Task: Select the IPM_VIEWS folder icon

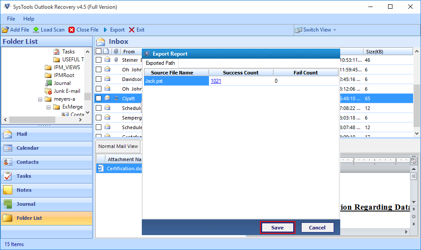Action: (48, 67)
